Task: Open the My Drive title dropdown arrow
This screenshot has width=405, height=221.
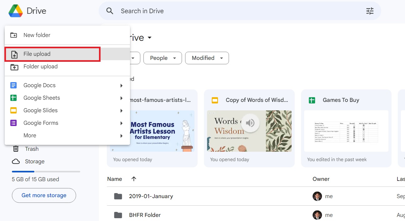Action: click(149, 38)
